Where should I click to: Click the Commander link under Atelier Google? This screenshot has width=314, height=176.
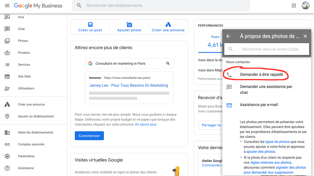click(x=211, y=165)
